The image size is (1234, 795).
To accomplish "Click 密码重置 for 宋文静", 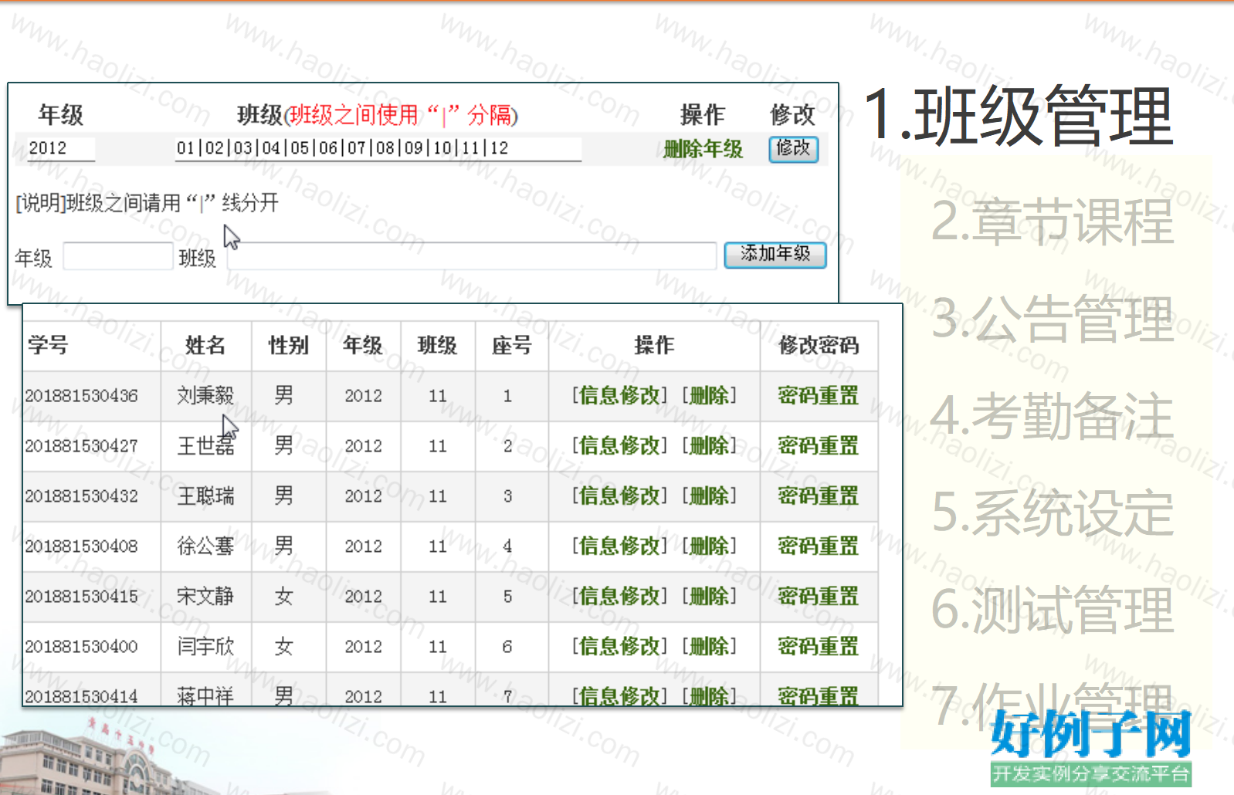I will pos(819,596).
